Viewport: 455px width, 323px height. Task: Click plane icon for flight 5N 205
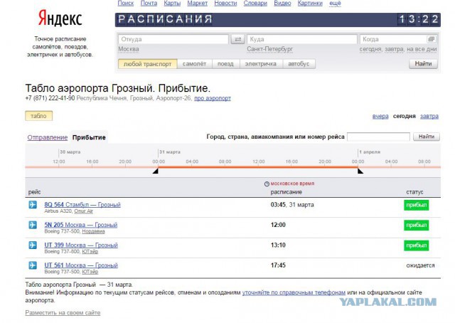tap(33, 225)
